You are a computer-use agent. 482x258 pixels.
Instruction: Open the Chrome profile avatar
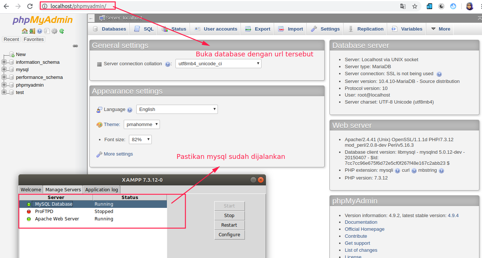pyautogui.click(x=469, y=6)
